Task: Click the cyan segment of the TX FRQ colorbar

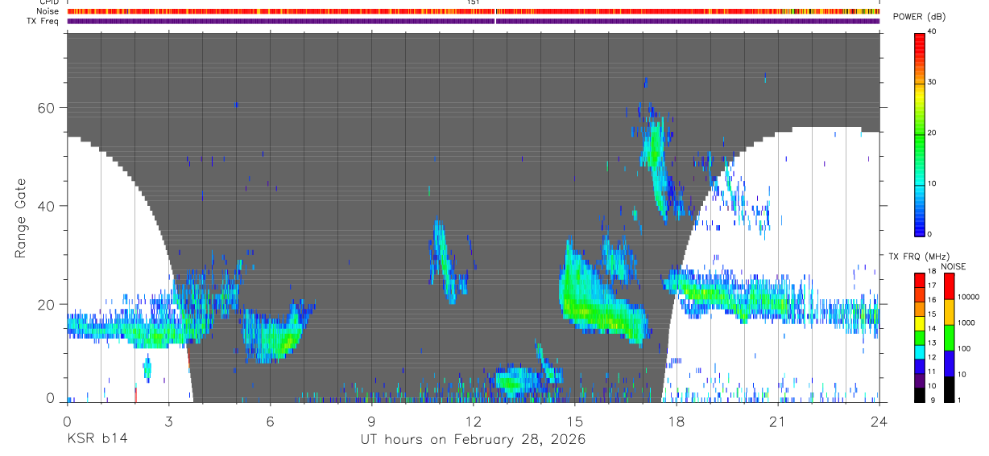Action: (919, 352)
